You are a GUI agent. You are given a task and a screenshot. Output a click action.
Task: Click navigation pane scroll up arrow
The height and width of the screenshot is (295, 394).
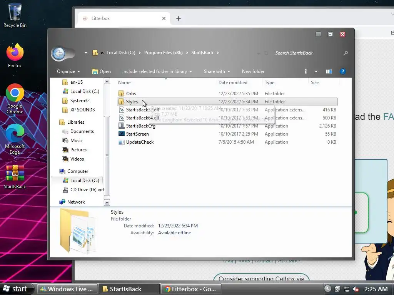(x=107, y=81)
